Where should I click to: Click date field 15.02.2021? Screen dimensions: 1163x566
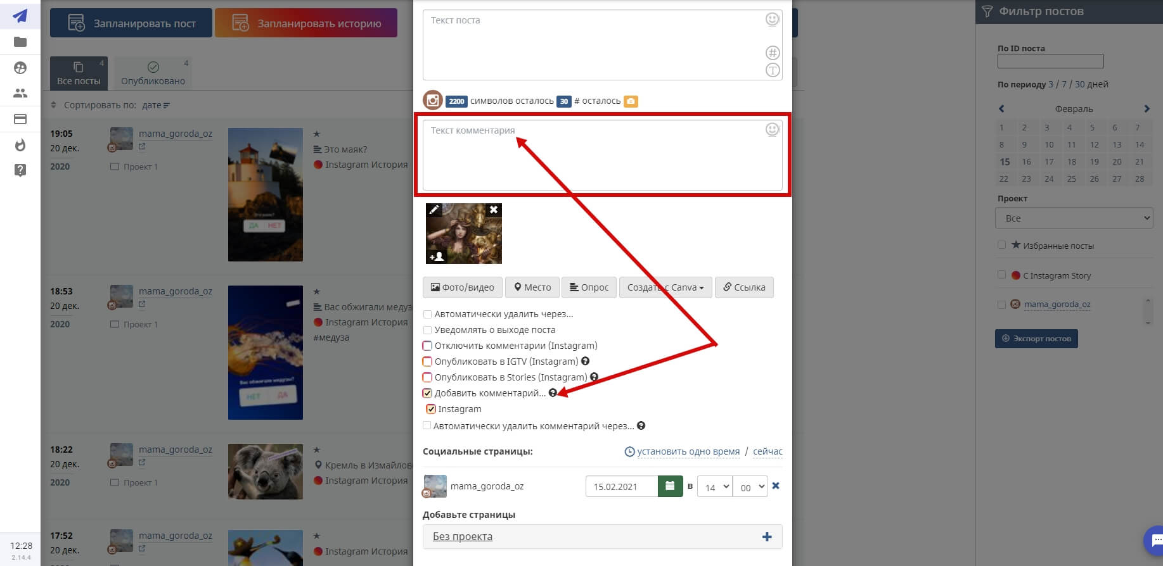pyautogui.click(x=622, y=486)
